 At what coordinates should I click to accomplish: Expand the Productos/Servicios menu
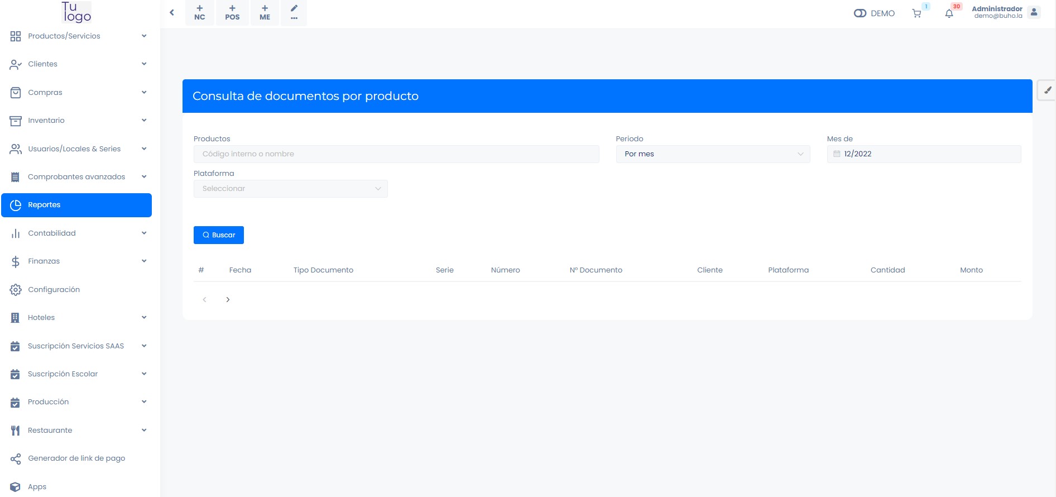click(77, 36)
